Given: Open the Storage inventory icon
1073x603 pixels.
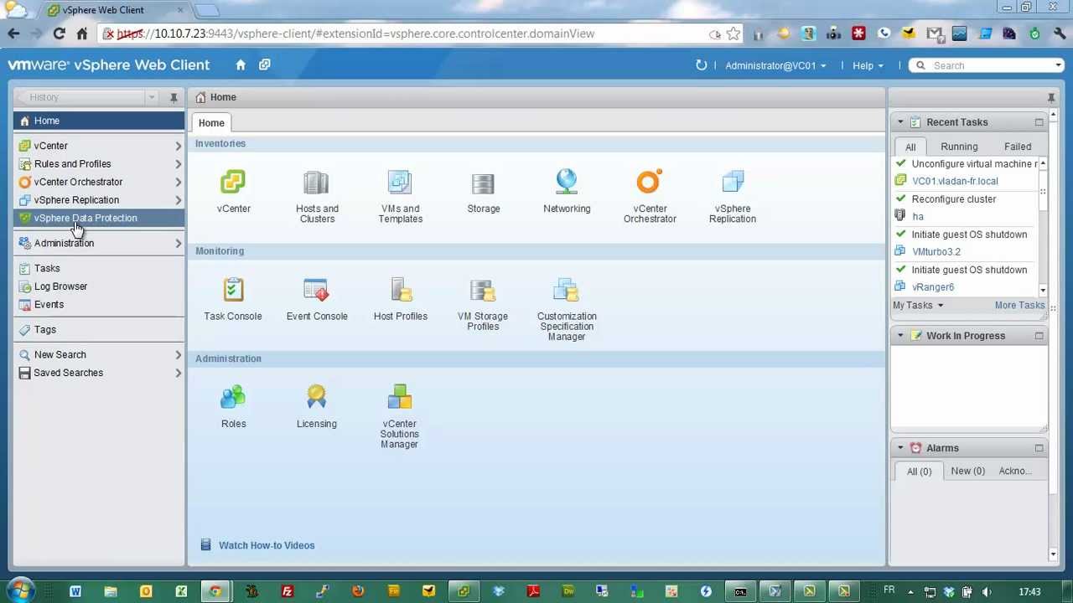Looking at the screenshot, I should click(483, 183).
